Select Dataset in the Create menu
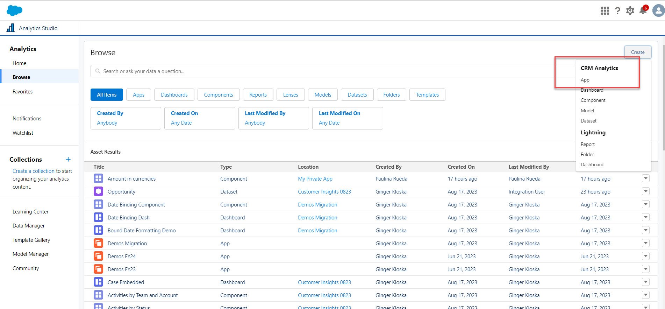Screen dimensions: 665x309 click(x=588, y=121)
